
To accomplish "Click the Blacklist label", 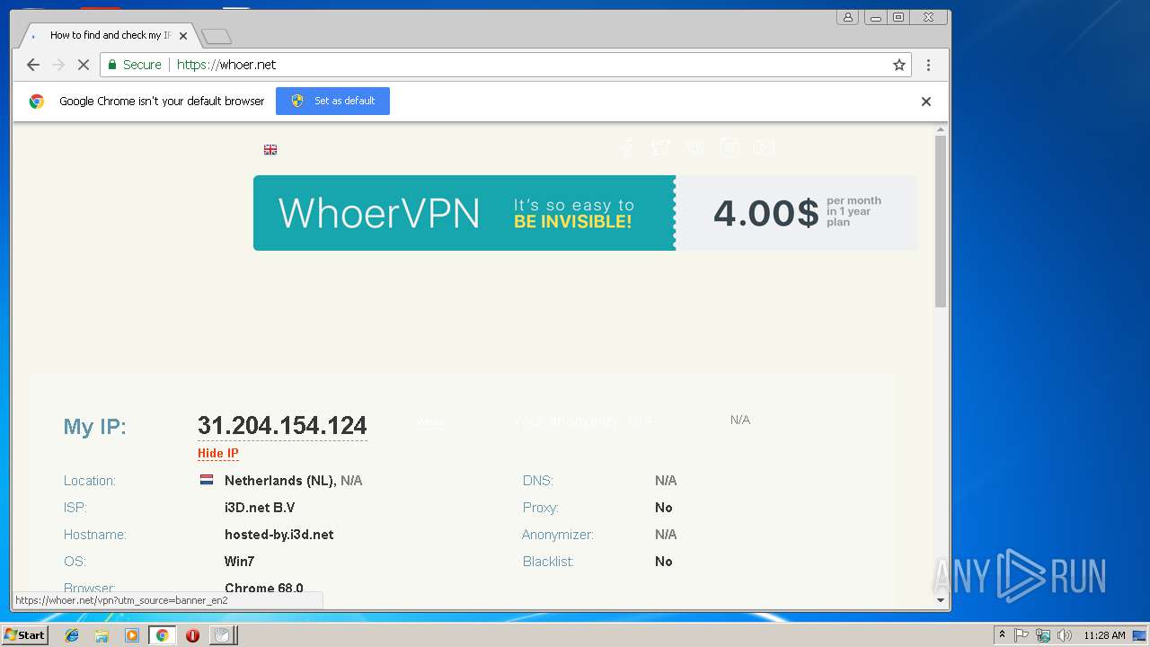I will 548,562.
